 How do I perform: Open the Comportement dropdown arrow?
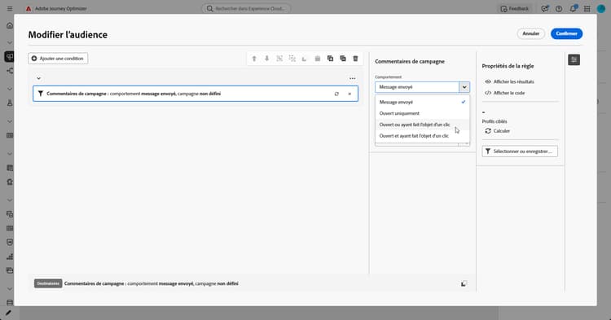[x=464, y=87]
